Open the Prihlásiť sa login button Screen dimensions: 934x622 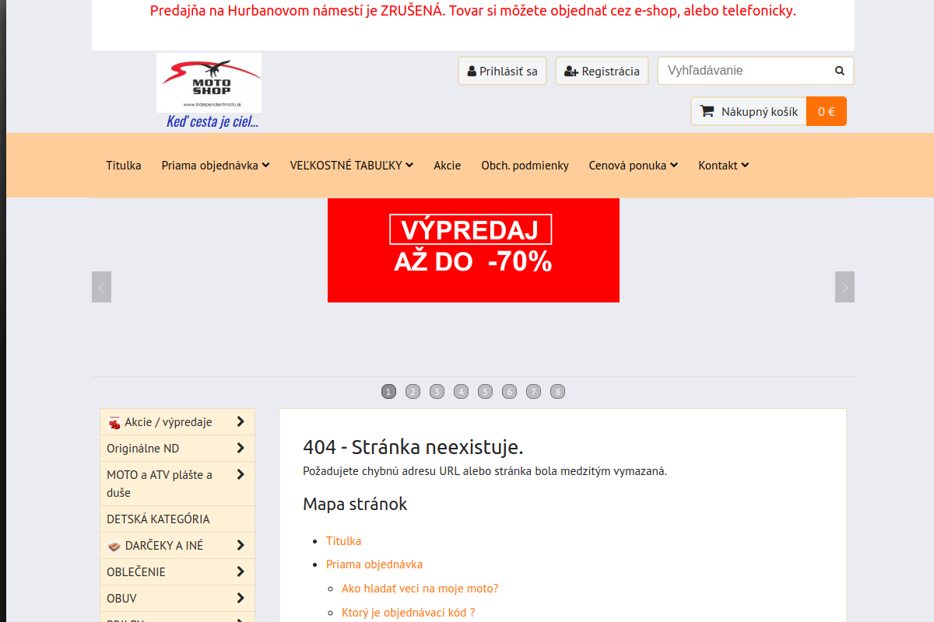503,71
